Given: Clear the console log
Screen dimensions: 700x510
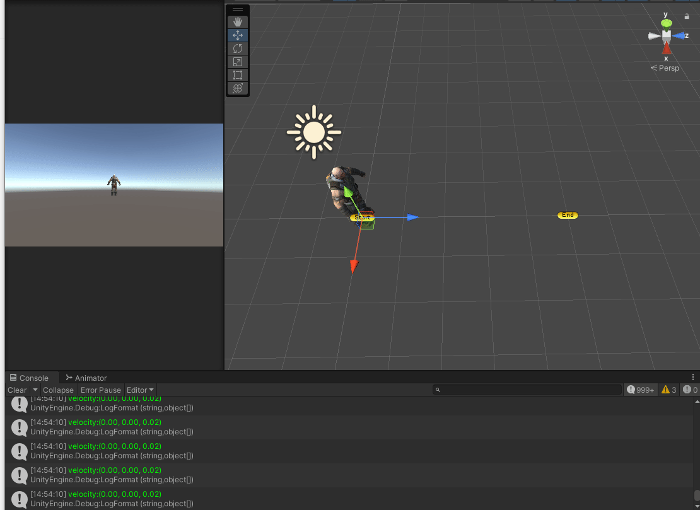Looking at the screenshot, I should pyautogui.click(x=17, y=390).
